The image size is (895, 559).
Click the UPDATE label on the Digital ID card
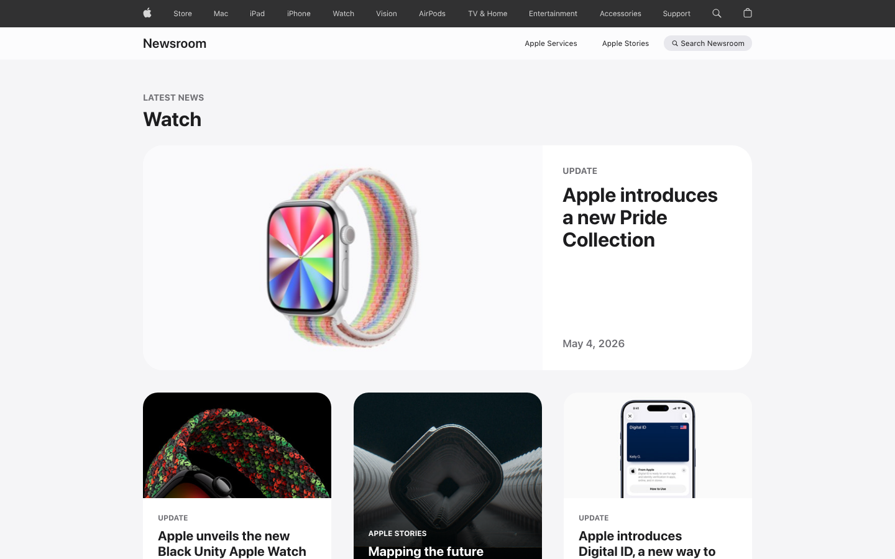click(x=594, y=518)
